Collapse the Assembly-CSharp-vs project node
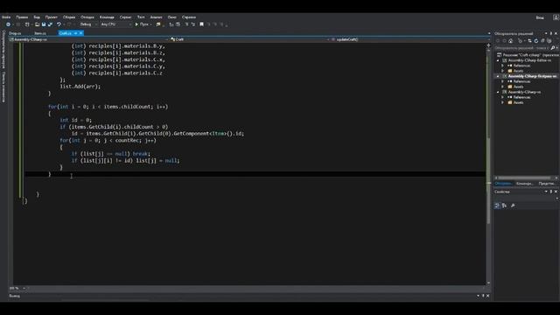Viewport: 560px width, 315px height. (498, 92)
